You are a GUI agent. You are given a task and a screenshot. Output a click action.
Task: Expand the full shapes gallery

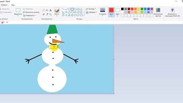click(84, 15)
